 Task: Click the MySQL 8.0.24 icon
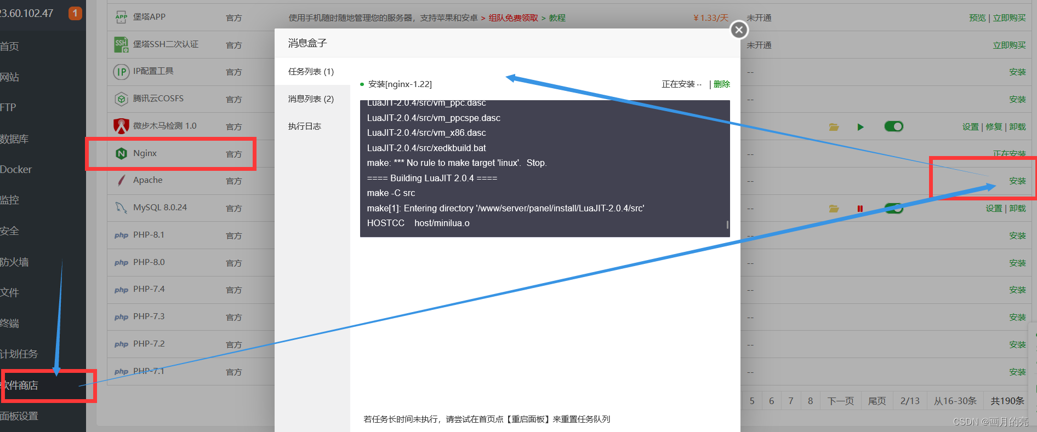point(121,208)
